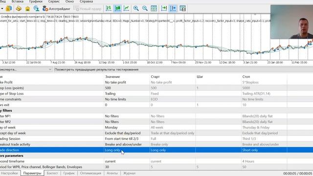
Task: Switch to the Бэктест tab
Action: click(52, 173)
